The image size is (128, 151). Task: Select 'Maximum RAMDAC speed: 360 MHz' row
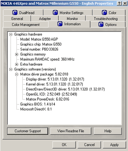[47, 59]
